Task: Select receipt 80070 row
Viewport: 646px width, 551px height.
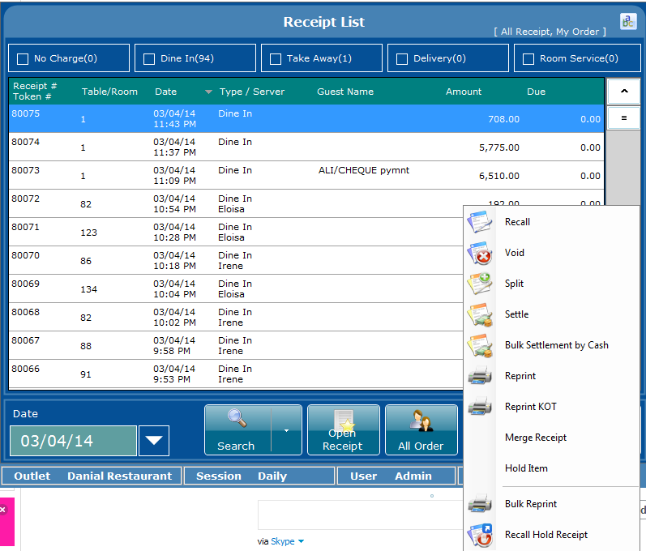Action: click(236, 261)
